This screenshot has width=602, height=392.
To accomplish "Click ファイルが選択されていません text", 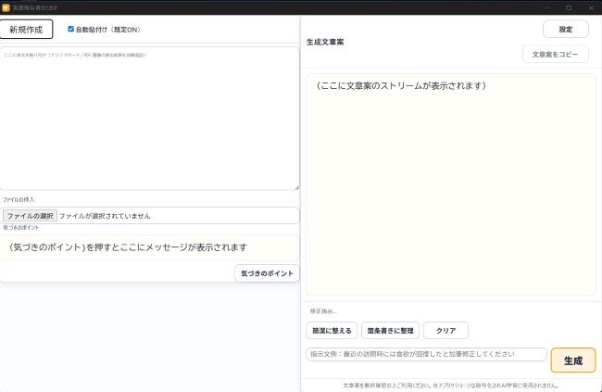I will coord(105,216).
